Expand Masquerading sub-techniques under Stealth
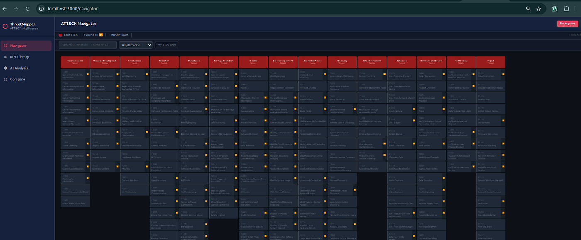 pyautogui.click(x=266, y=109)
